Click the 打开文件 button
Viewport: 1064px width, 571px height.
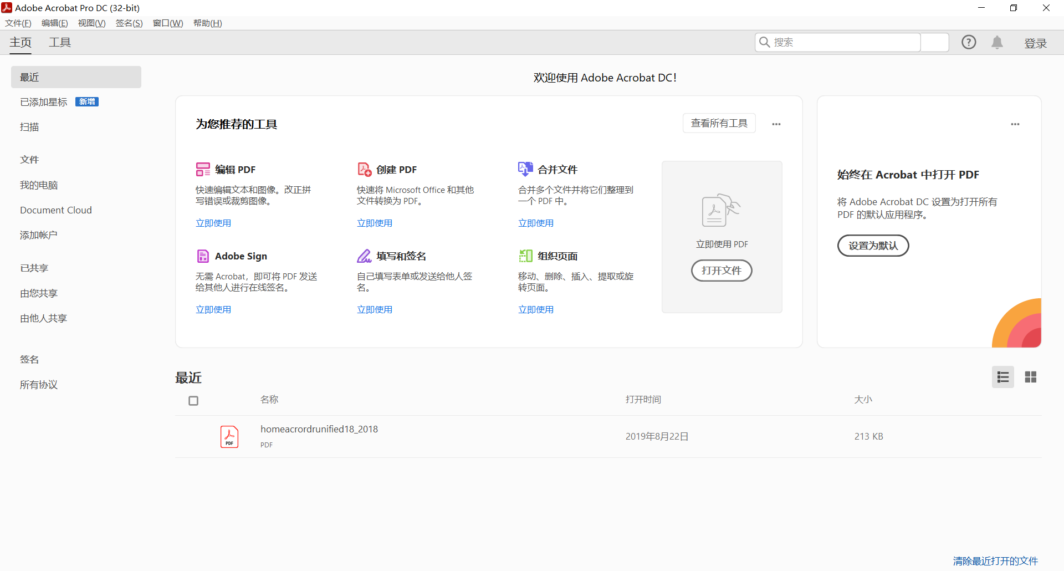pos(722,271)
